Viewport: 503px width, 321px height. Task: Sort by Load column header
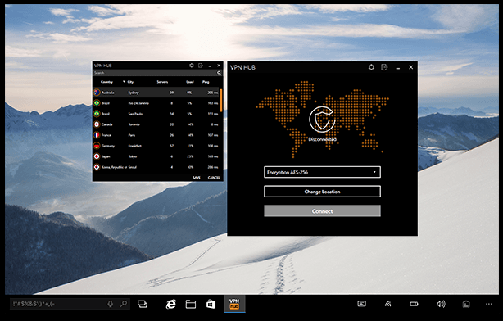190,82
